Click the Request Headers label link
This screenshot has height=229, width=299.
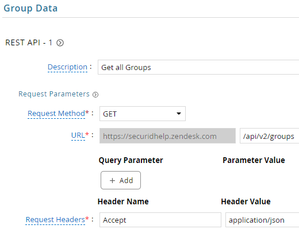pos(55,219)
